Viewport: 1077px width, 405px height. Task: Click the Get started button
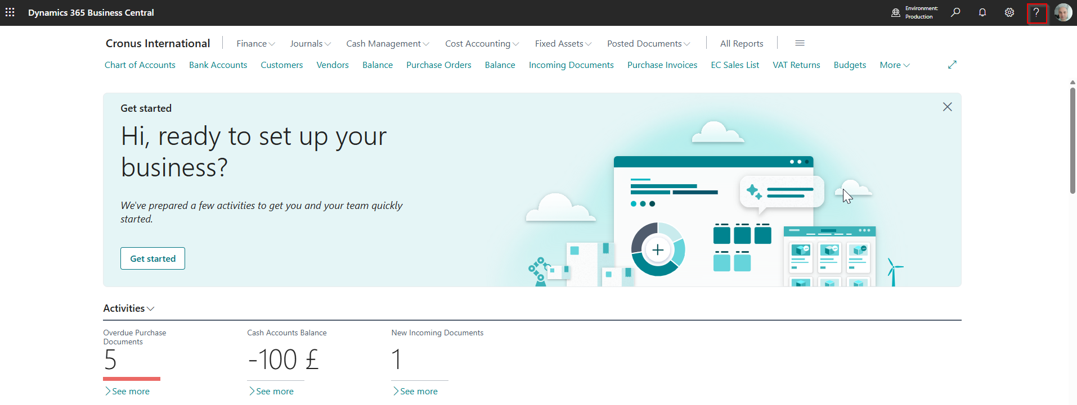[152, 258]
